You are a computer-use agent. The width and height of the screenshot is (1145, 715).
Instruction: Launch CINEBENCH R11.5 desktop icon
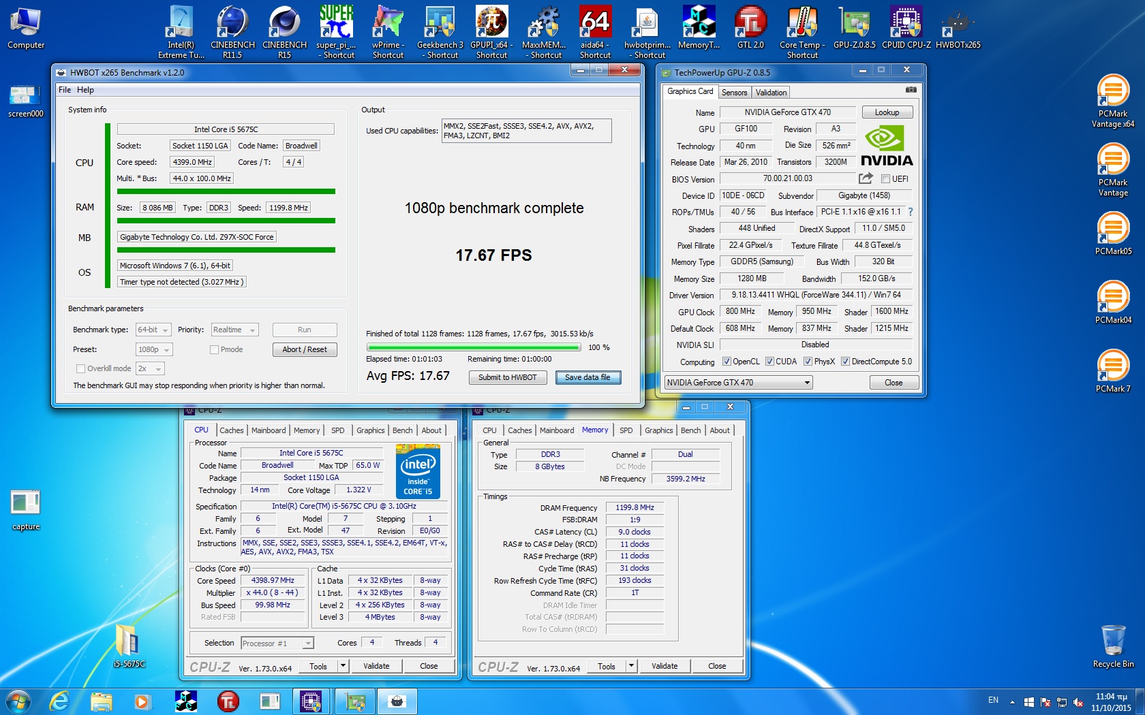pyautogui.click(x=232, y=31)
